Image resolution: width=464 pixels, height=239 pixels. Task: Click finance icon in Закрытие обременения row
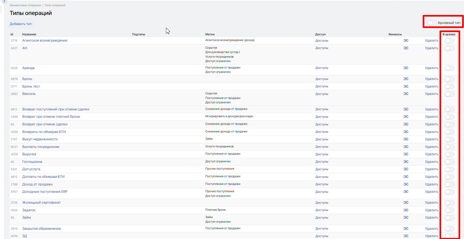[406, 229]
